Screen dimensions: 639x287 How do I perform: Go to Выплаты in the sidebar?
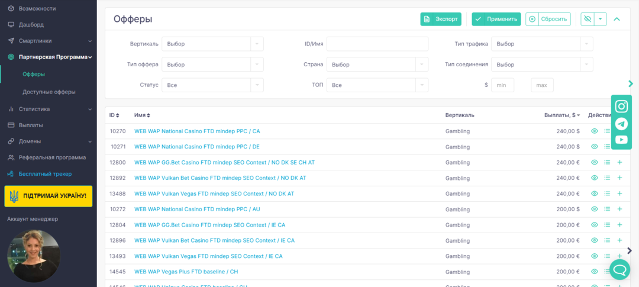point(31,125)
